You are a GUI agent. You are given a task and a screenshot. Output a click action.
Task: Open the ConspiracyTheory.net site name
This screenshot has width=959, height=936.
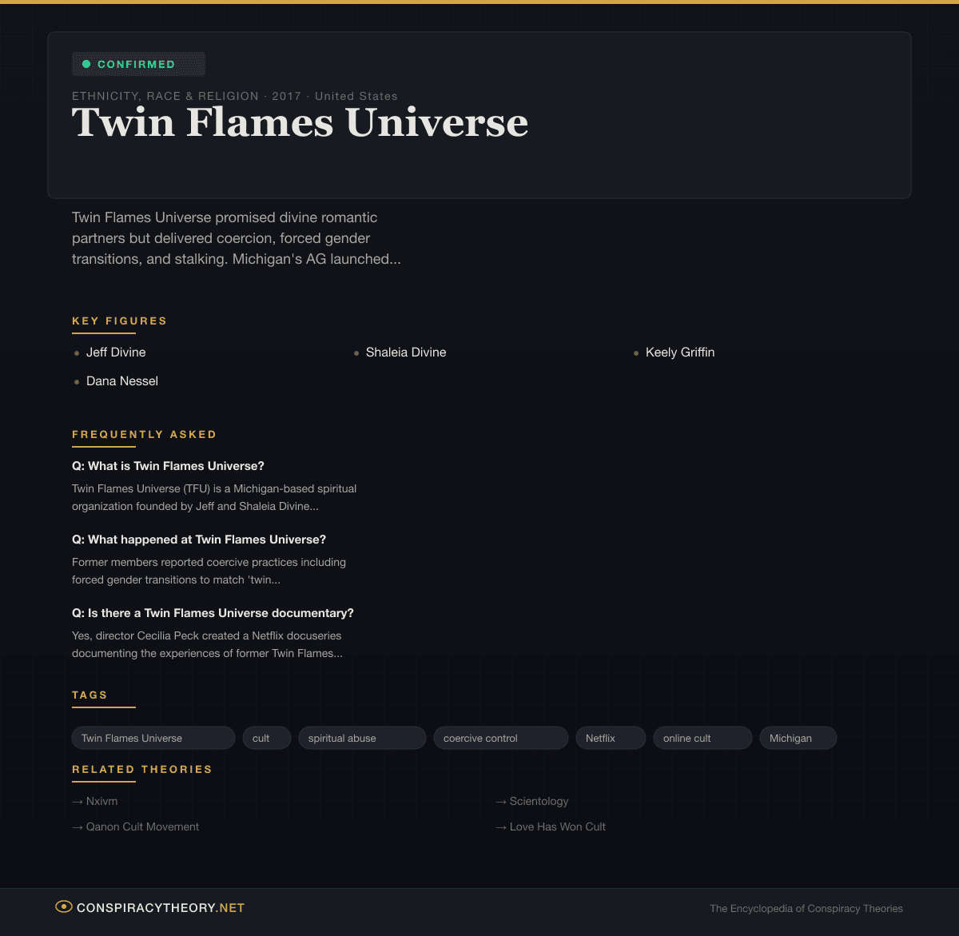pos(161,908)
